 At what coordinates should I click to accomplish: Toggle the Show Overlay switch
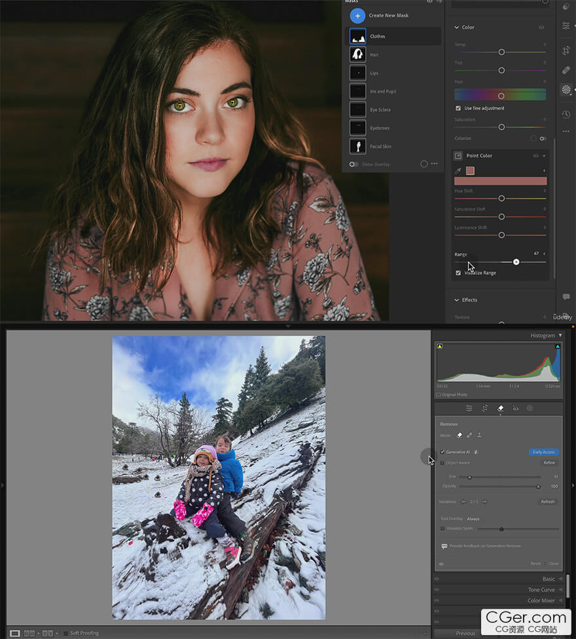353,164
